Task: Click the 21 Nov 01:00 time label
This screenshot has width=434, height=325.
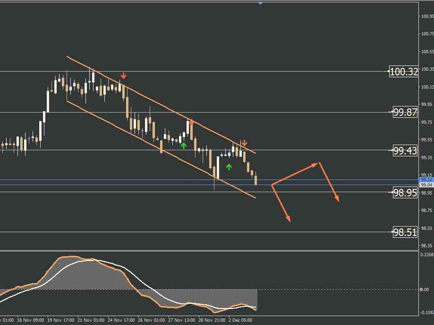Action: [x=91, y=320]
